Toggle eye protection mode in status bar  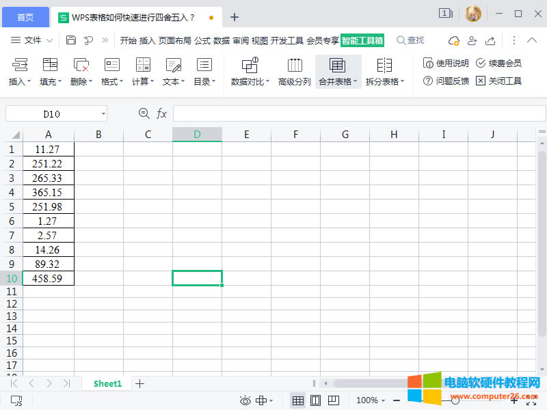(x=245, y=400)
